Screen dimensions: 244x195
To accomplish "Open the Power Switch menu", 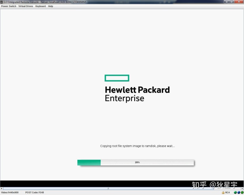I will tap(8, 6).
